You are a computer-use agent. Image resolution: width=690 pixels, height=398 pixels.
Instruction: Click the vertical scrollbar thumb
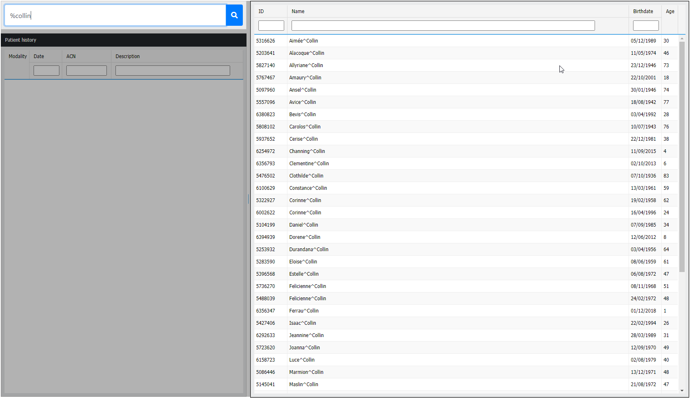pos(682,155)
